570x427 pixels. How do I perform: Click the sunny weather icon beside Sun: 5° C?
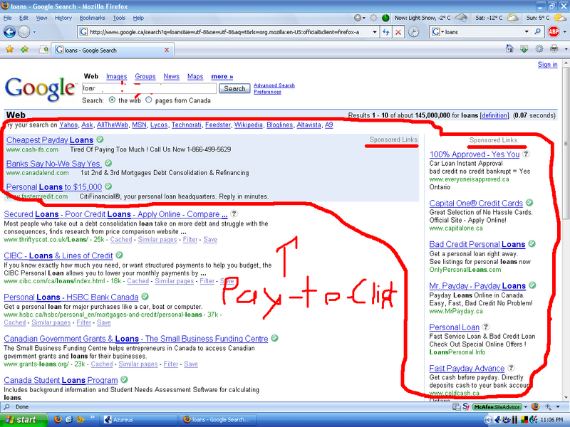(560, 17)
